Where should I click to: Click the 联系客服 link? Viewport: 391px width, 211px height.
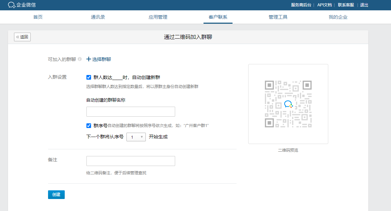pos(346,5)
